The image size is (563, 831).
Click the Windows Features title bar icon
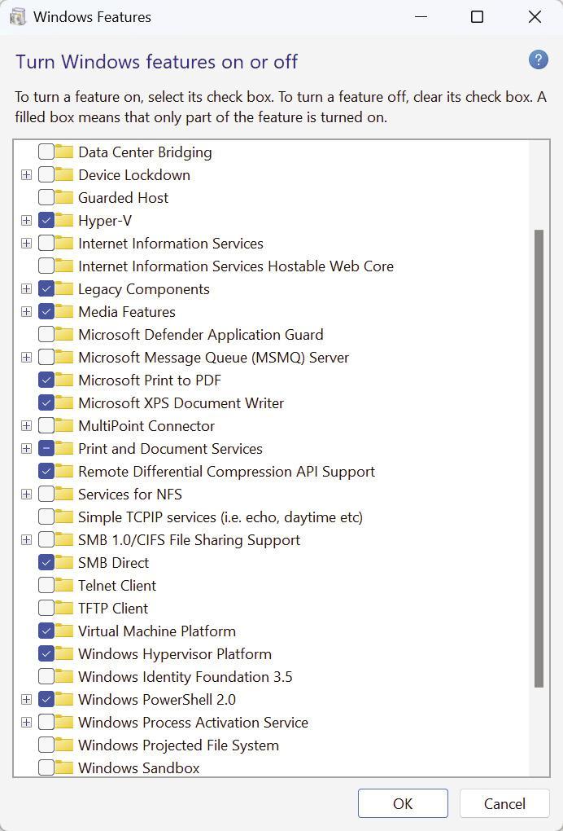pyautogui.click(x=18, y=17)
